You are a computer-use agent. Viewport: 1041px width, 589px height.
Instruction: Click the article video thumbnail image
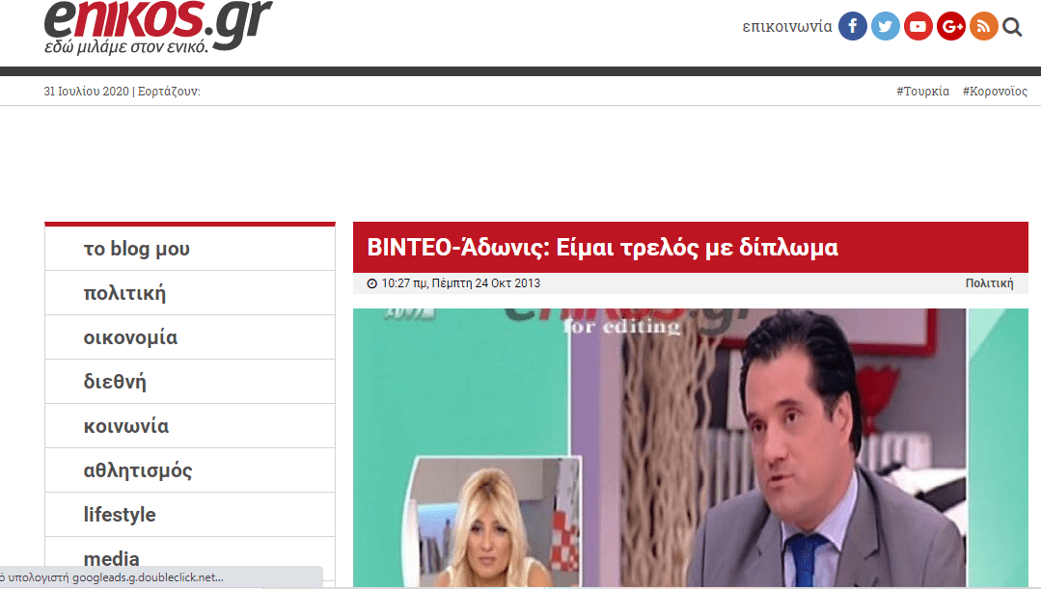point(690,447)
